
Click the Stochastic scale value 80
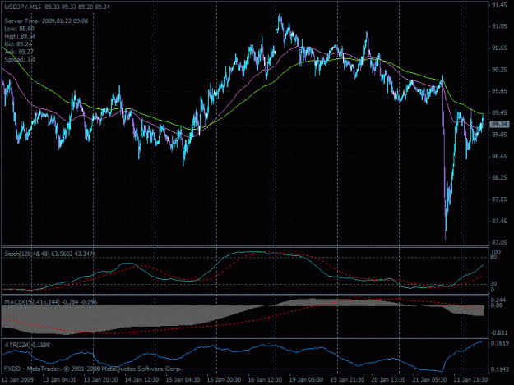tap(493, 258)
